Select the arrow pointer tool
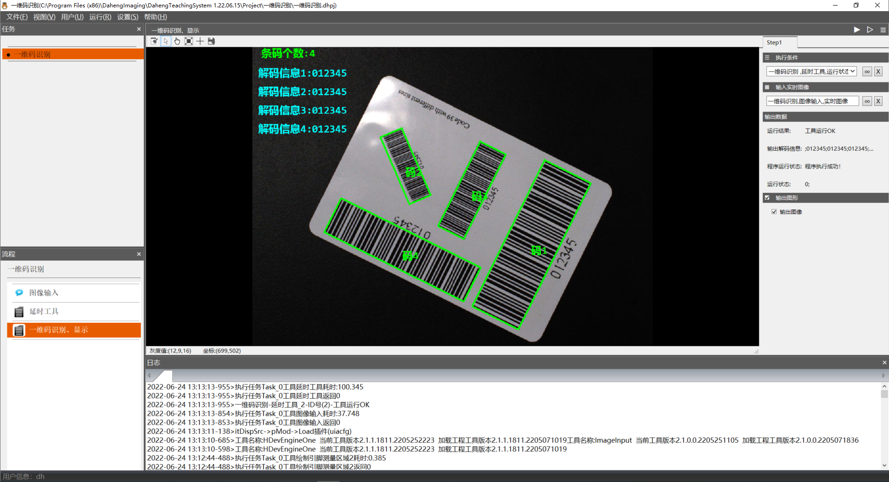Viewport: 889px width, 482px height. (x=166, y=41)
